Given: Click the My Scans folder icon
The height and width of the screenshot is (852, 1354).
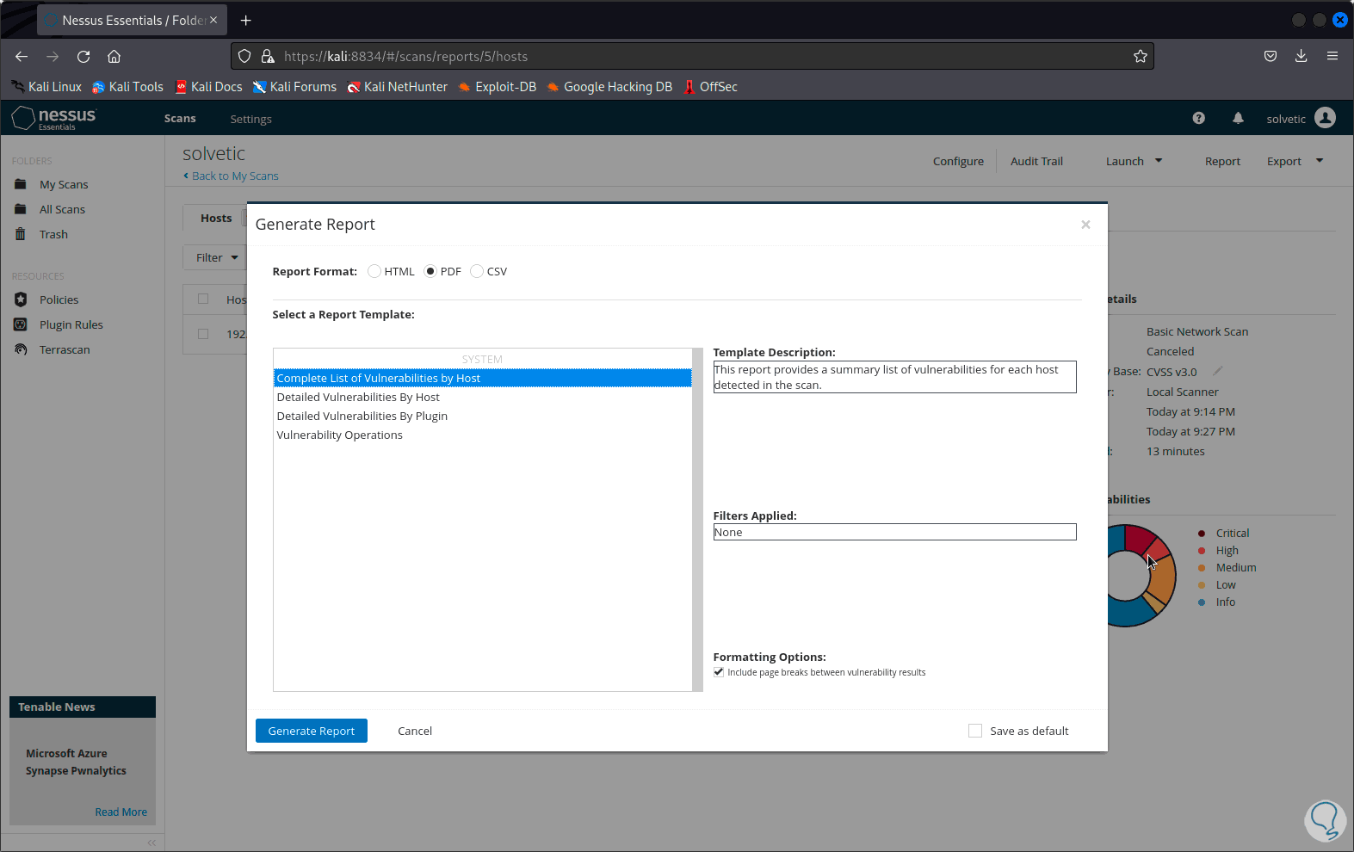Looking at the screenshot, I should coord(21,184).
